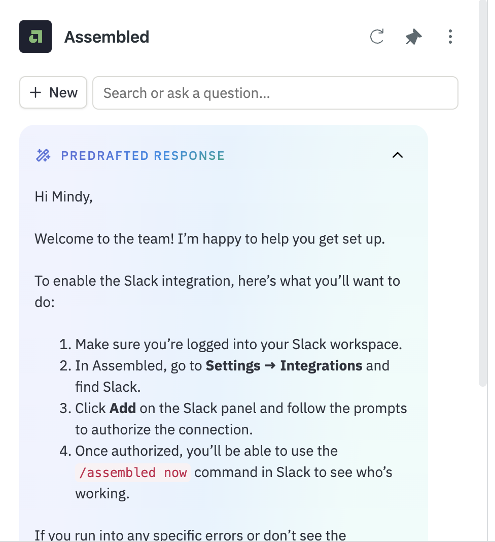This screenshot has width=495, height=542.
Task: Click the Assembled title text
Action: pos(107,37)
